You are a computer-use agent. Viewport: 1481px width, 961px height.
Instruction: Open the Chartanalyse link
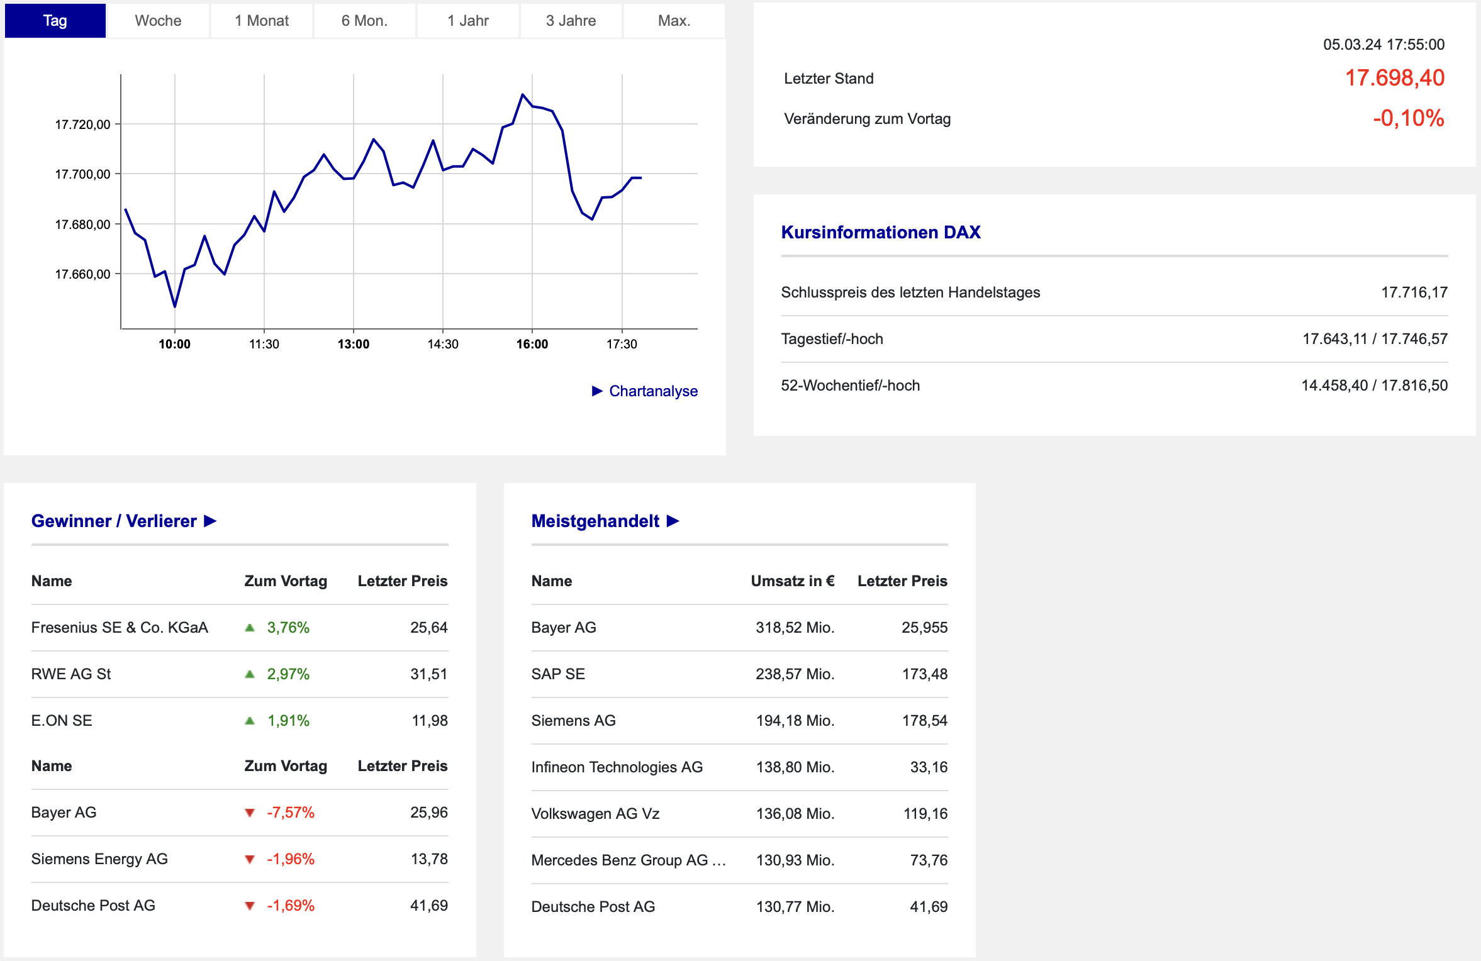pyautogui.click(x=653, y=391)
